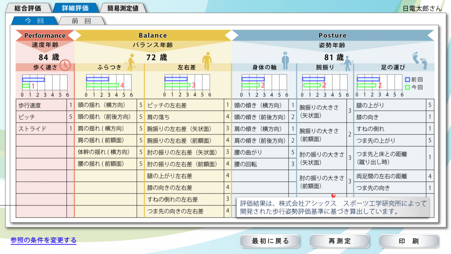Click the Balance header banner

point(153,35)
